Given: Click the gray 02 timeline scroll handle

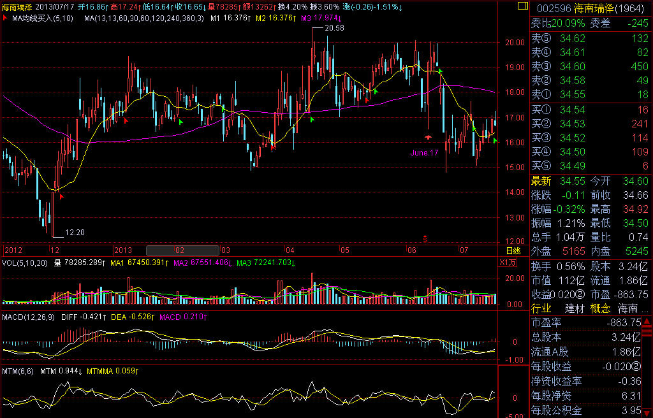Looking at the screenshot, I should point(182,250).
